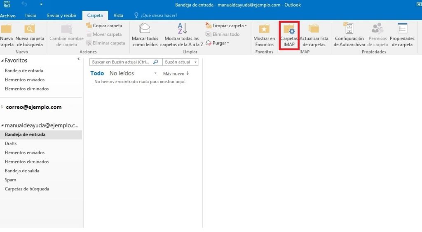Image resolution: width=422 pixels, height=232 pixels.
Task: Open Nueva carpeta de búsqueda
Action: click(30, 35)
